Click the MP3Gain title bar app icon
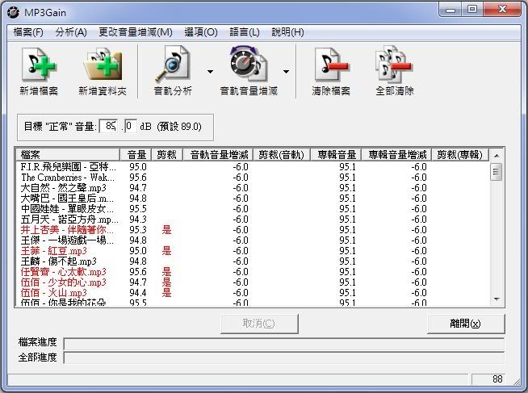Image resolution: width=528 pixels, height=393 pixels. [x=13, y=12]
